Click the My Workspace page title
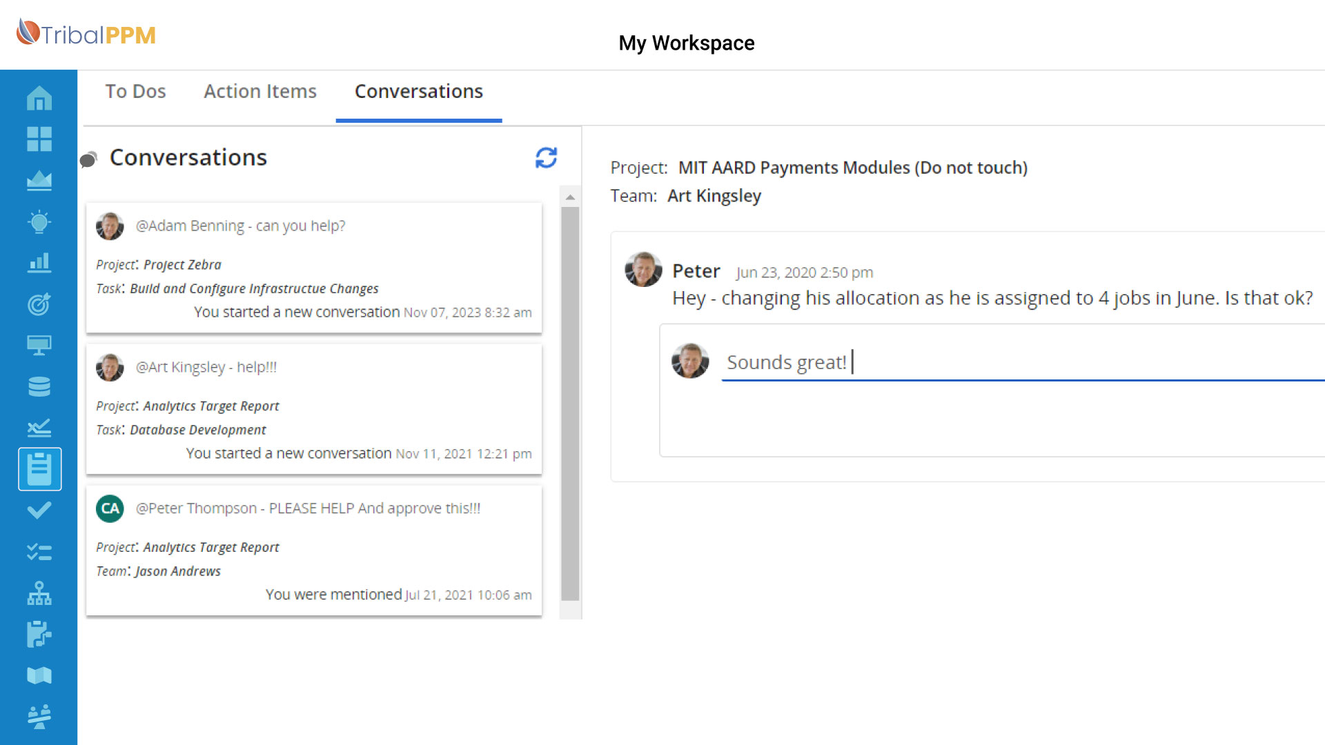This screenshot has width=1325, height=745. pyautogui.click(x=687, y=43)
